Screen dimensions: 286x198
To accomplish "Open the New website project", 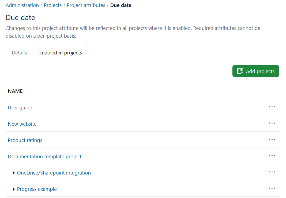I will click(x=22, y=124).
